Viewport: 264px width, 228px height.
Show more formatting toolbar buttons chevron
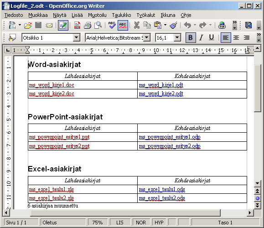click(x=259, y=37)
